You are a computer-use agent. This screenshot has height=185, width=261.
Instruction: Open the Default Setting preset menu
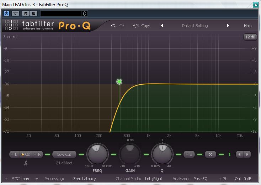pos(195,26)
